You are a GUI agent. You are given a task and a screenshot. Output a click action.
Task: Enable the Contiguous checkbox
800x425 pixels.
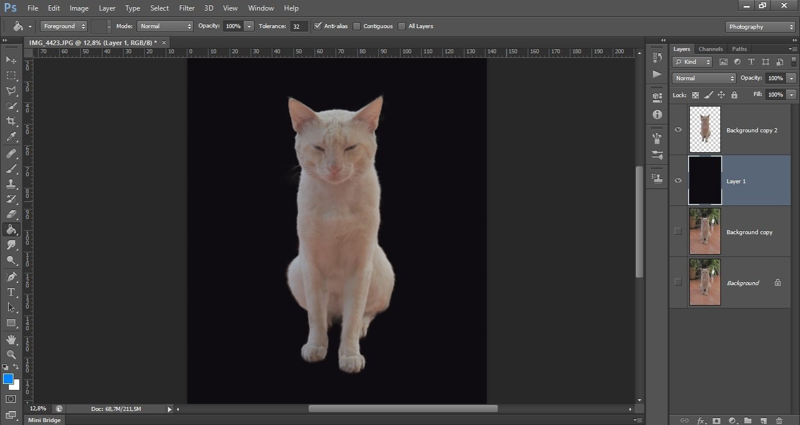(357, 26)
